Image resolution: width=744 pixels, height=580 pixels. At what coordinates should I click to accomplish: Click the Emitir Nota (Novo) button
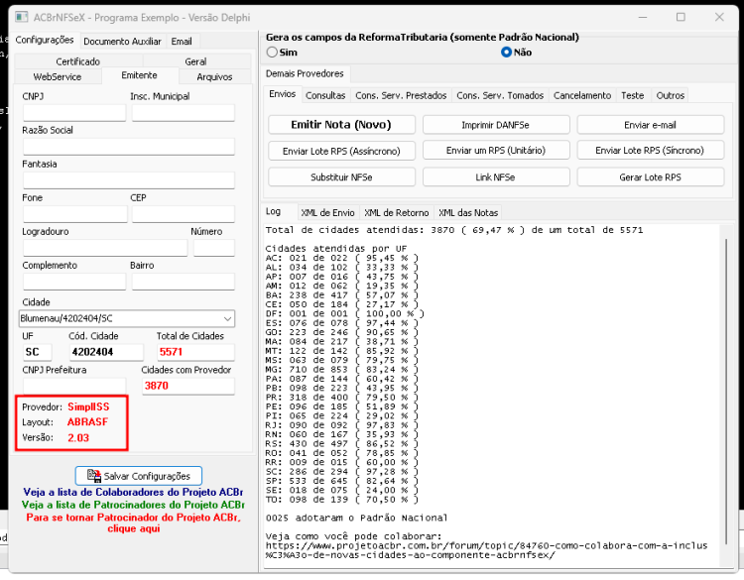coord(341,125)
